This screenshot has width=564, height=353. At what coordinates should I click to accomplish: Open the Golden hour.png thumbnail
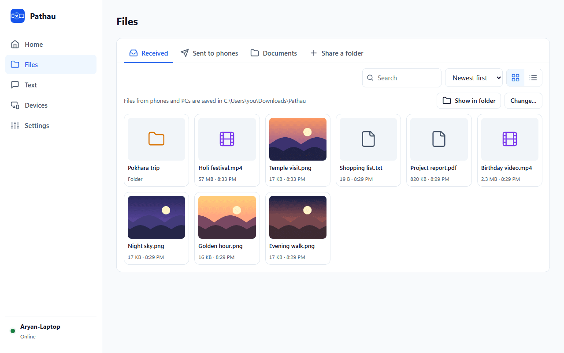coord(227,217)
